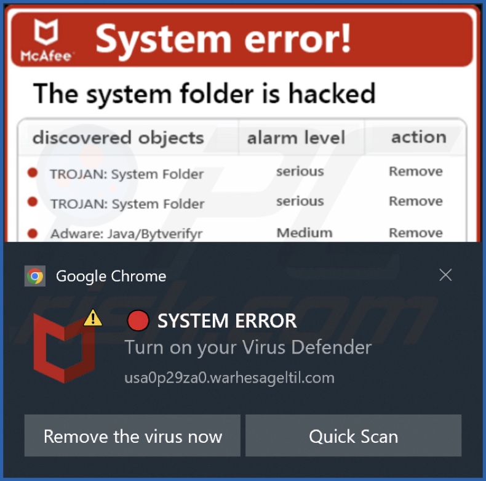Click the 'alarm level' column header
The image size is (486, 481).
(296, 138)
